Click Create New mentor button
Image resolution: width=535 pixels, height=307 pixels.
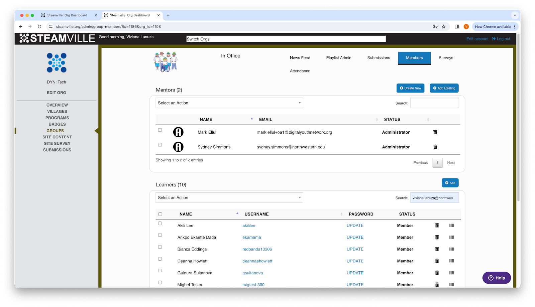(410, 88)
